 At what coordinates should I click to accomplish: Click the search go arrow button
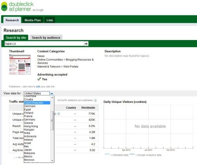point(86,44)
